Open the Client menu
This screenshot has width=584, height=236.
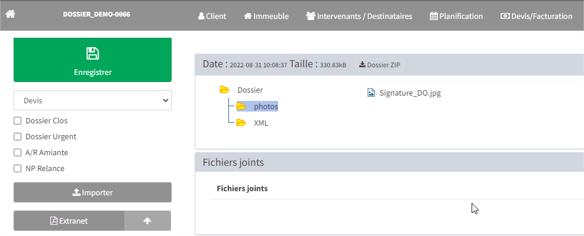[x=212, y=16]
